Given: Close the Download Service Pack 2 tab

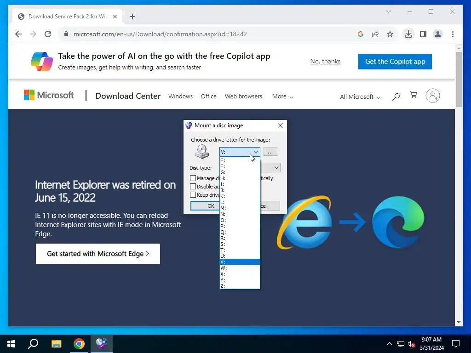Looking at the screenshot, I should (x=115, y=17).
